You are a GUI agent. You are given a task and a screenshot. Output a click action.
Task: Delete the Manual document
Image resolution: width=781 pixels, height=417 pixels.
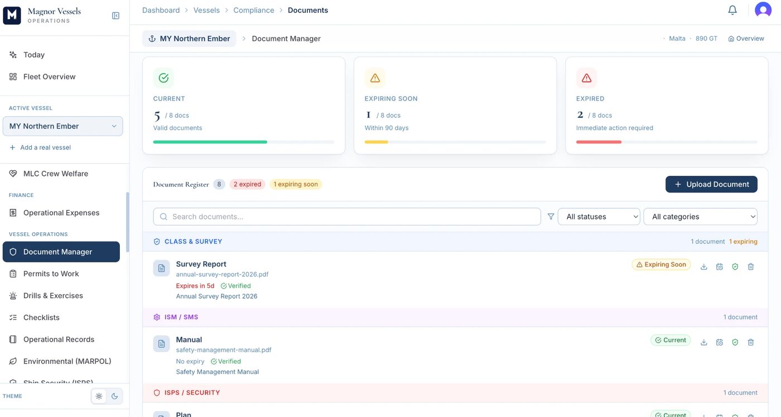(x=751, y=342)
